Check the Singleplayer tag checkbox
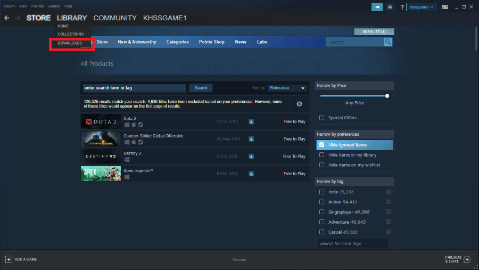479x270 pixels. coord(321,212)
